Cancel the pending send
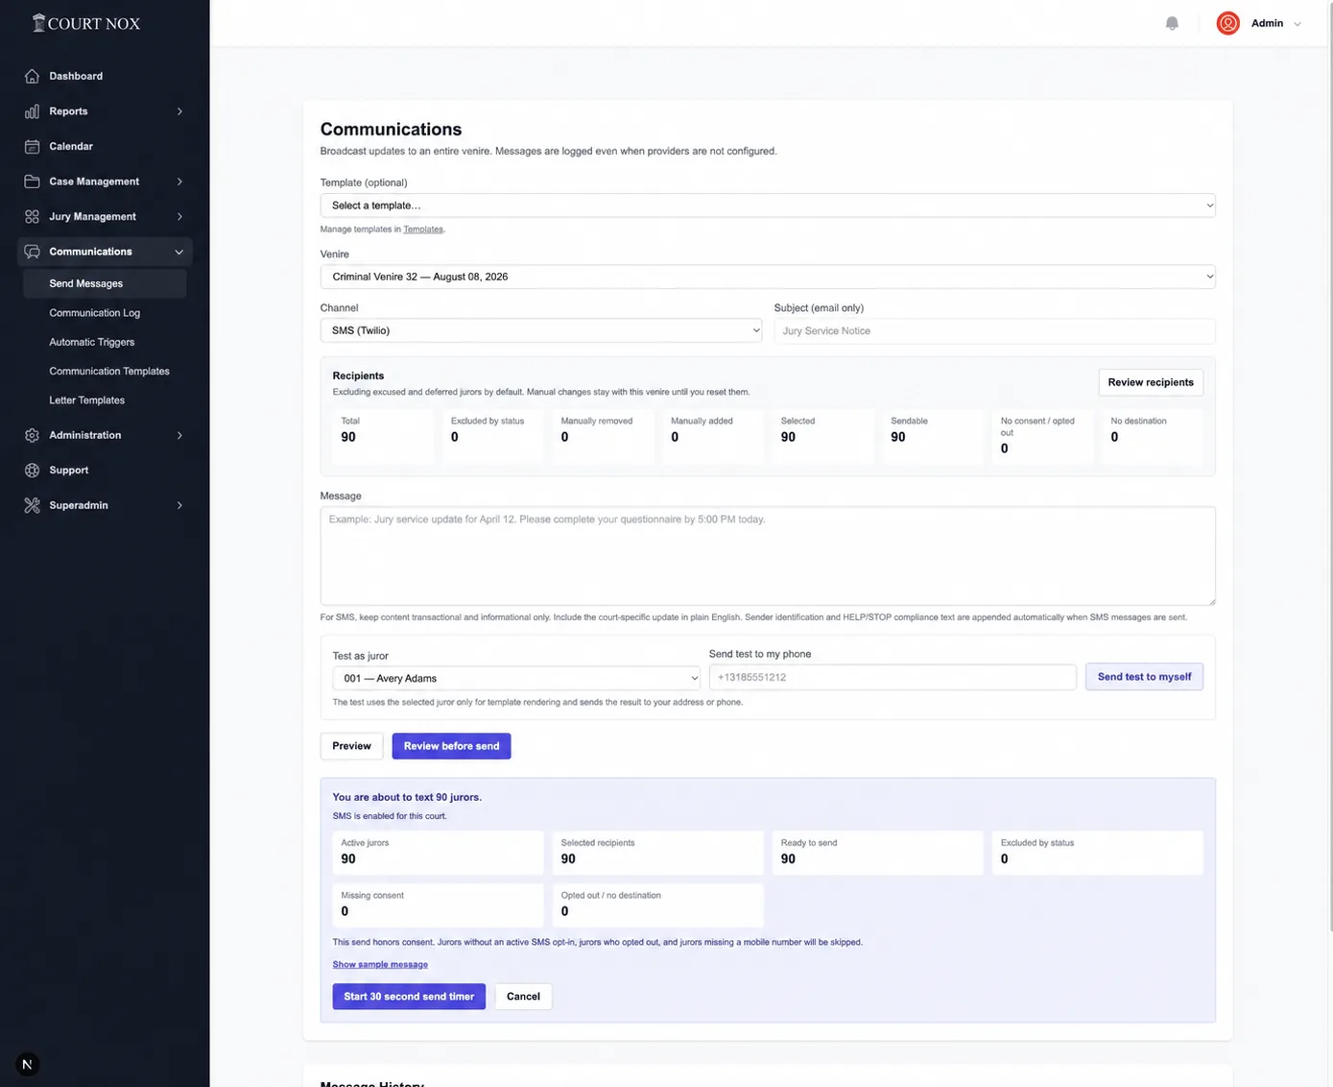The height and width of the screenshot is (1087, 1333). click(523, 997)
